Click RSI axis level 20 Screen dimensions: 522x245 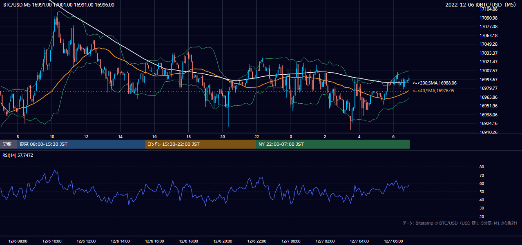(482, 216)
